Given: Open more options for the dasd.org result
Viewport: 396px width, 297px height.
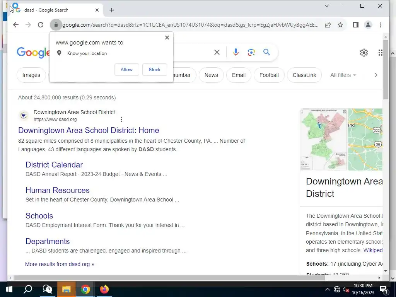Looking at the screenshot, I should click(121, 119).
